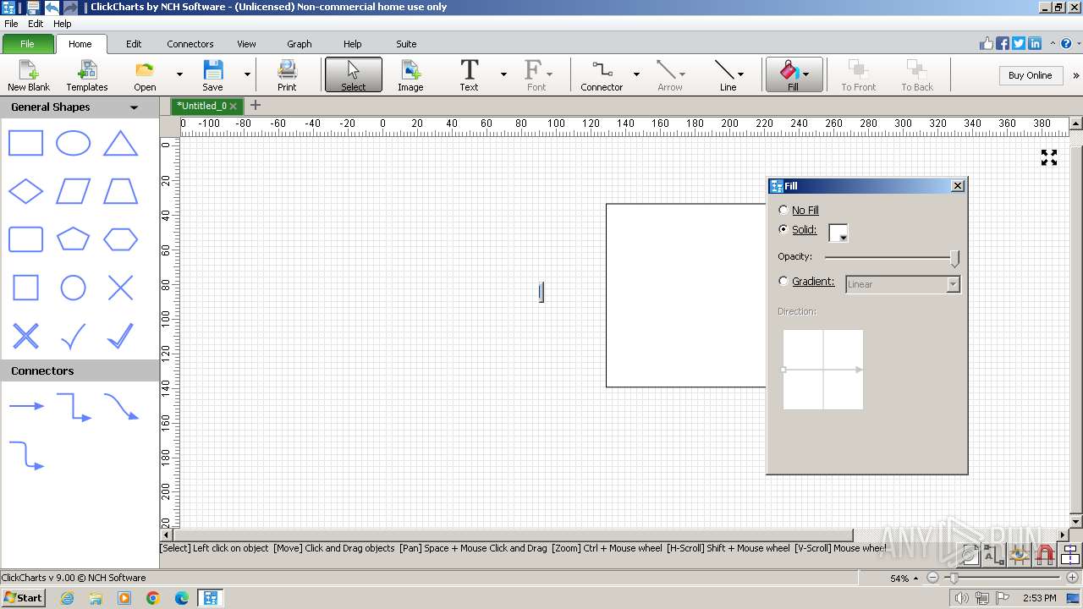Screen dimensions: 1083x609
Task: Choose the Connector tool
Action: [x=602, y=75]
